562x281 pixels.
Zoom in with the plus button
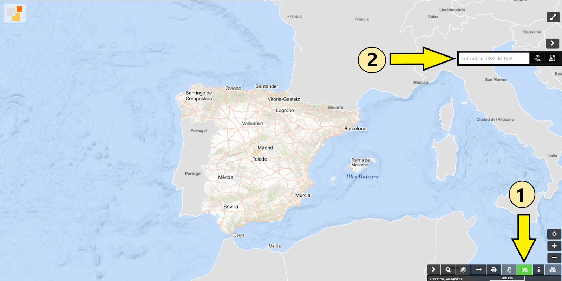coord(554,246)
